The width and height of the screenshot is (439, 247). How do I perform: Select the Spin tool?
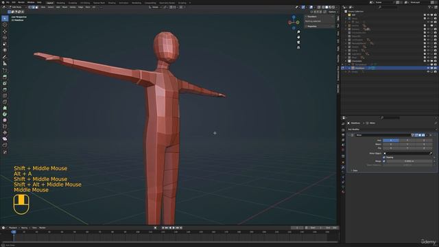5,115
